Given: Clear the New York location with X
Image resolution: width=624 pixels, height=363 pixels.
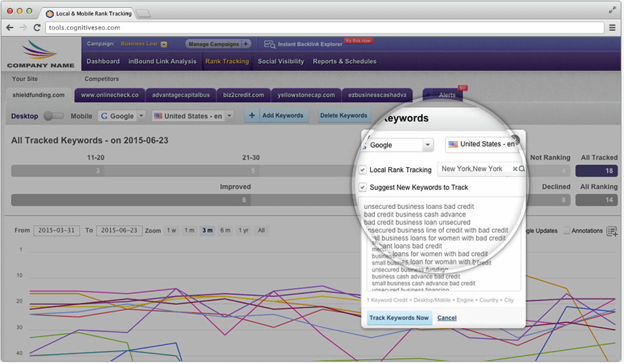Looking at the screenshot, I should click(x=514, y=168).
